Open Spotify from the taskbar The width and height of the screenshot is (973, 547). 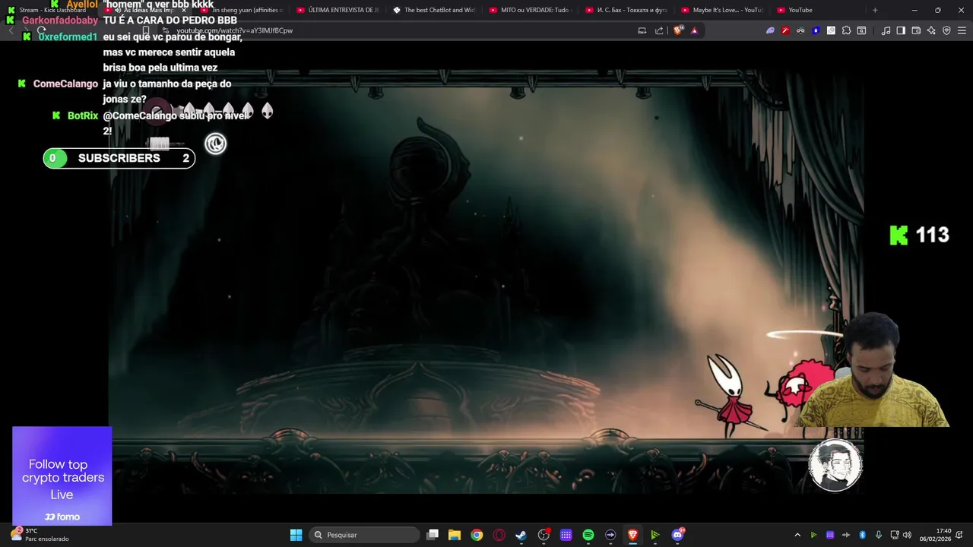(588, 535)
